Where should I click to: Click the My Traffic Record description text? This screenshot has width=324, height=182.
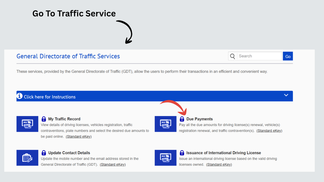coord(95,130)
